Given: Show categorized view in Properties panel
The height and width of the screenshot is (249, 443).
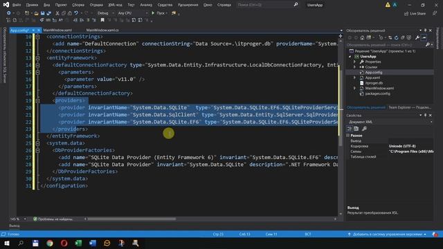Looking at the screenshot, I should [x=350, y=129].
